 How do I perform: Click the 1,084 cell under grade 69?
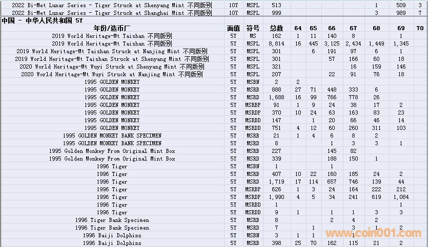[x=400, y=197]
